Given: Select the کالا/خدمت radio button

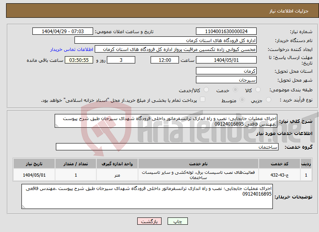Looking at the screenshot, I should click(x=206, y=90).
